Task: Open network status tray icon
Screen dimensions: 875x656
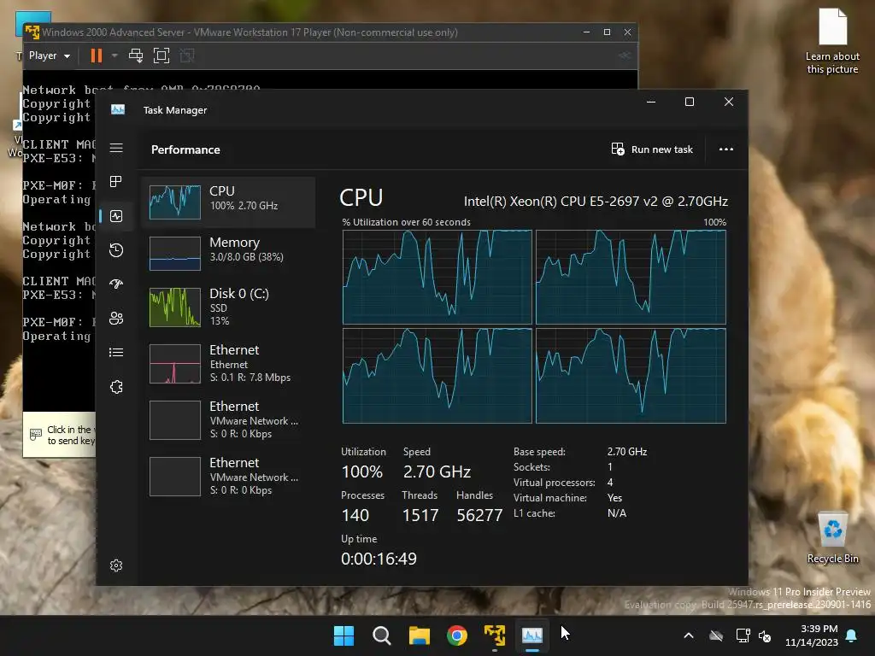Action: click(x=743, y=635)
